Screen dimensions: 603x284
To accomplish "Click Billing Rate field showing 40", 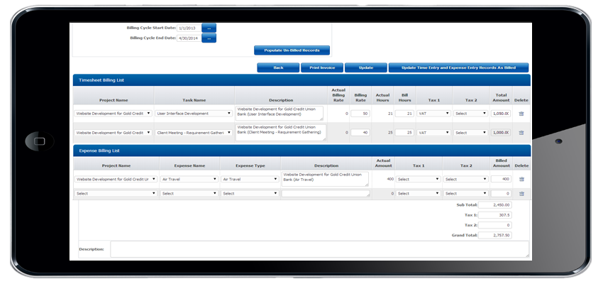I will click(x=360, y=132).
